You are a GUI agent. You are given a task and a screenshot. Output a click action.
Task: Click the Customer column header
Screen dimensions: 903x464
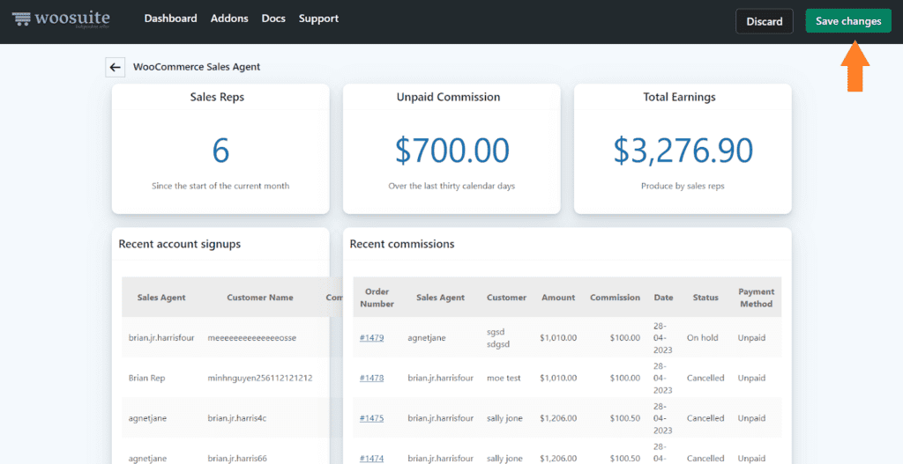tap(506, 298)
